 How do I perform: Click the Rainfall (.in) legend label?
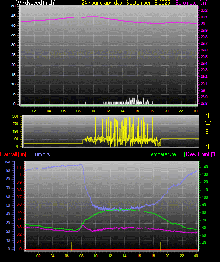[13, 154]
